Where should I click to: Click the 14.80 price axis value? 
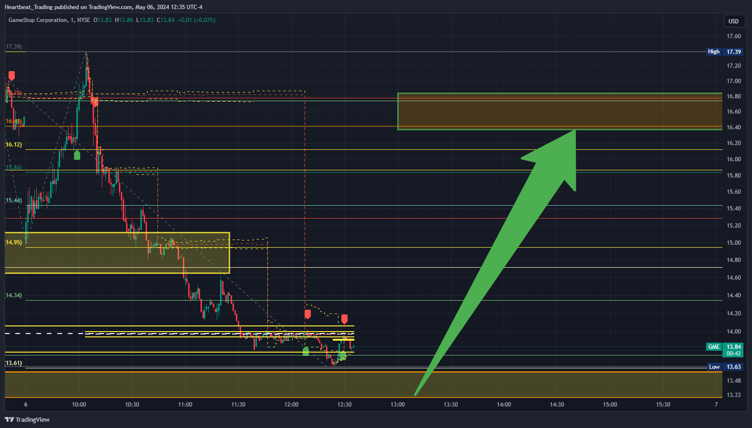click(734, 260)
